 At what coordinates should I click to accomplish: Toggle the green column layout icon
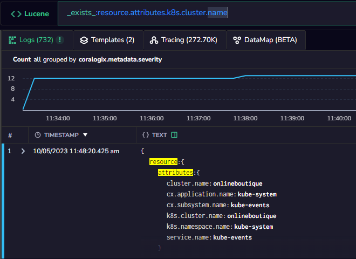tap(174, 135)
